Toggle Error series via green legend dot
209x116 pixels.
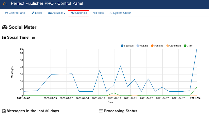tap(185, 46)
